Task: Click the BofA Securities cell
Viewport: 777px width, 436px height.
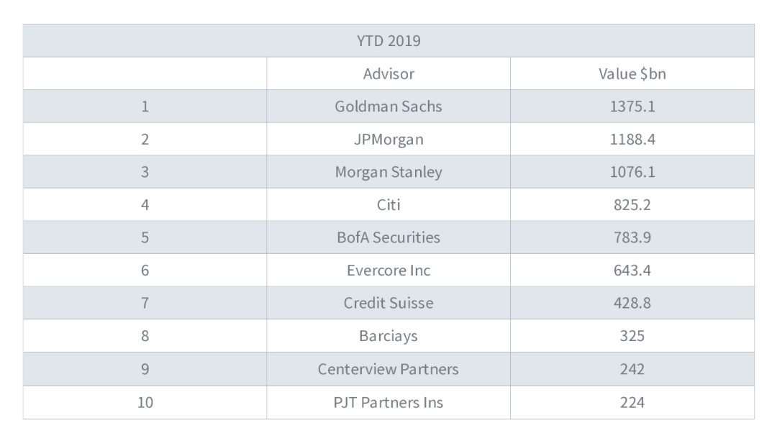Action: [x=388, y=237]
